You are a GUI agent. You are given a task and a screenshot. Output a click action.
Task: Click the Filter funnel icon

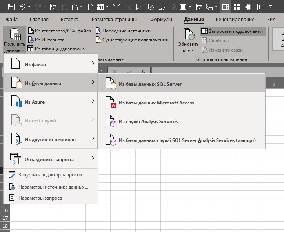pyautogui.click(x=116, y=7)
